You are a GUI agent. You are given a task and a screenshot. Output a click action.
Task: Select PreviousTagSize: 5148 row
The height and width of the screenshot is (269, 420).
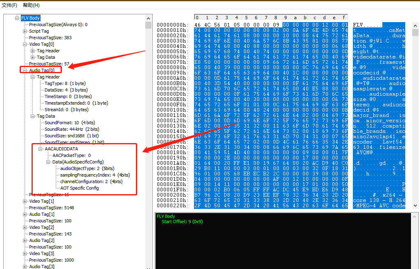52,208
